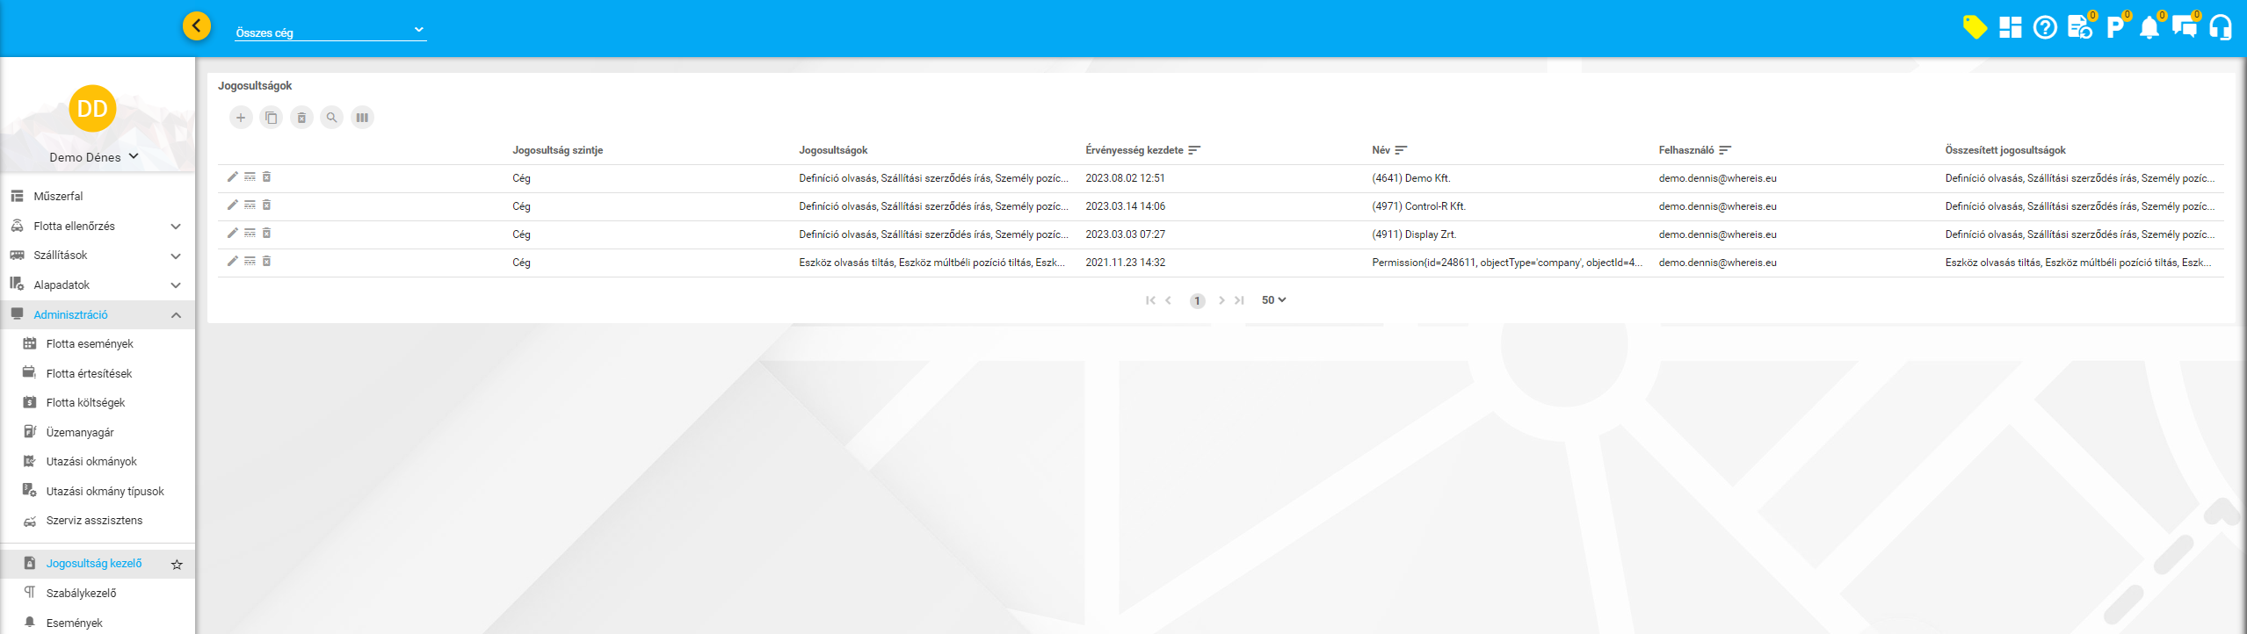Screen dimensions: 2247x634
Task: Open the 50 rows per page dropdown
Action: [x=1273, y=300]
